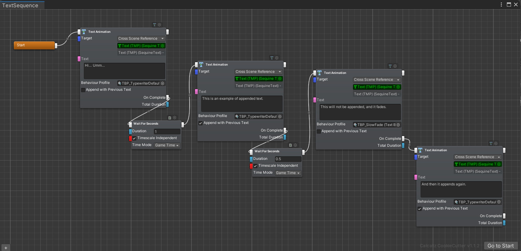Image resolution: width=521 pixels, height=251 pixels.
Task: Uncheck Timescale Independent on the 1-second Wait node
Action: (x=134, y=137)
